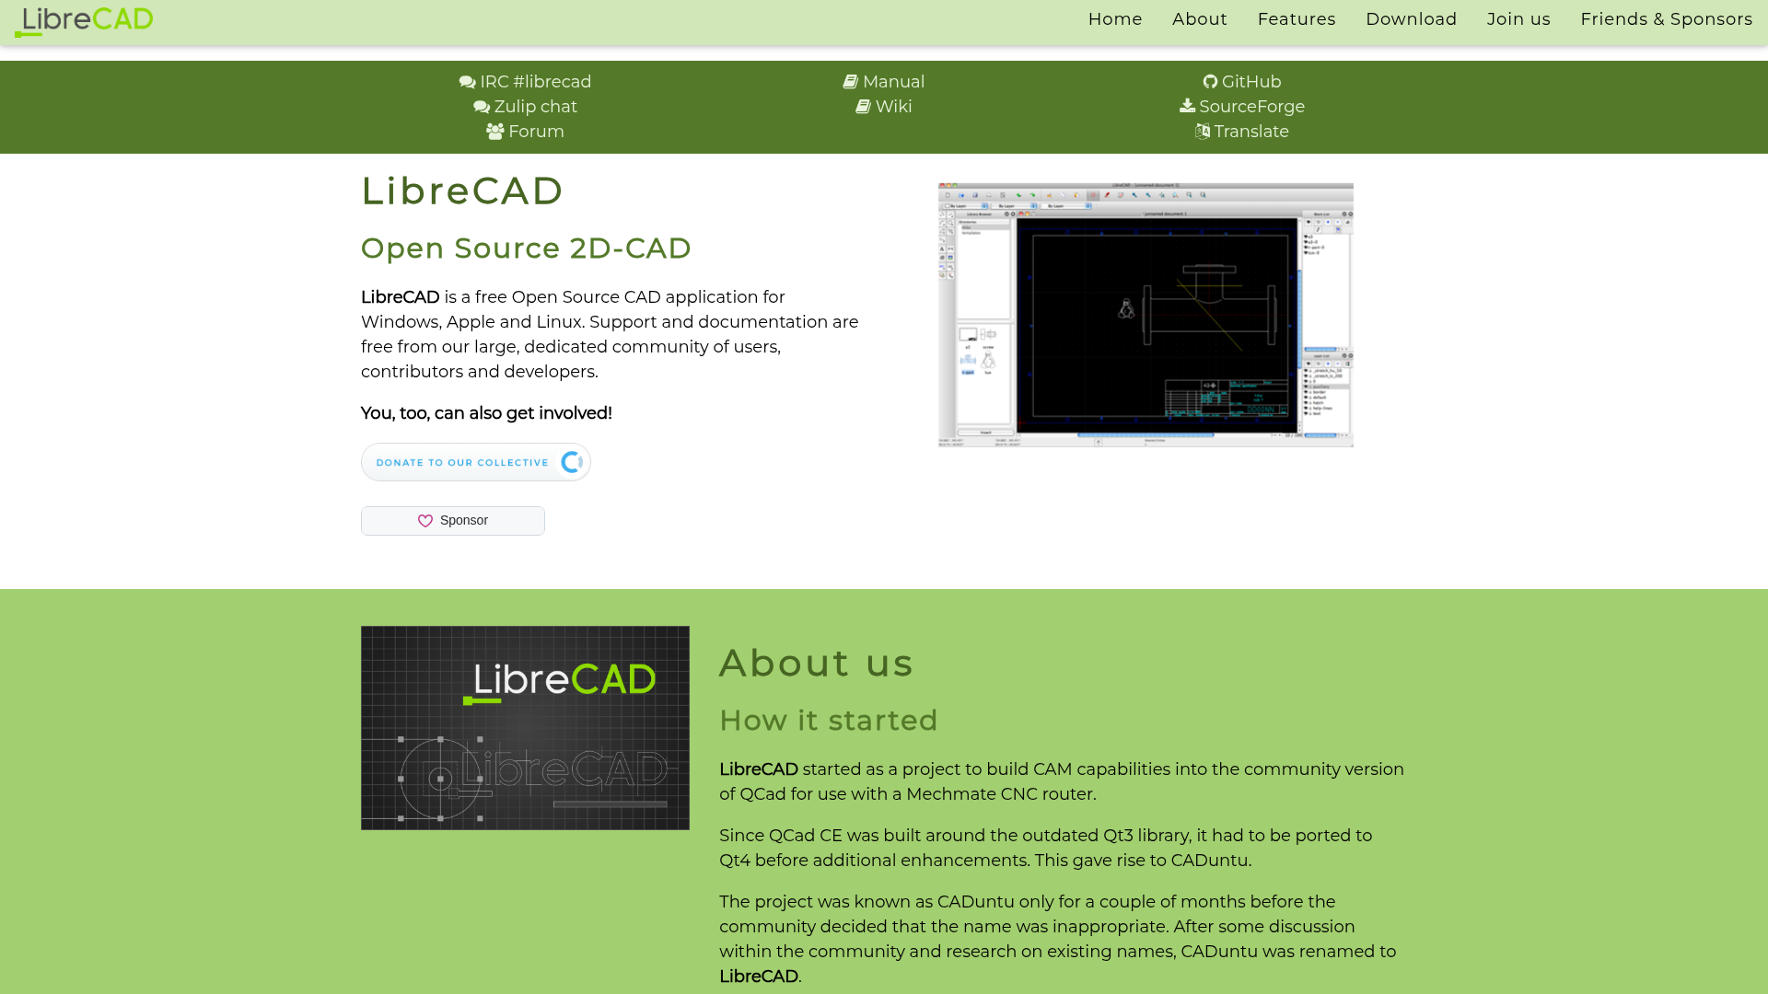Open the Forum via the users icon
1768x994 pixels.
click(x=495, y=132)
